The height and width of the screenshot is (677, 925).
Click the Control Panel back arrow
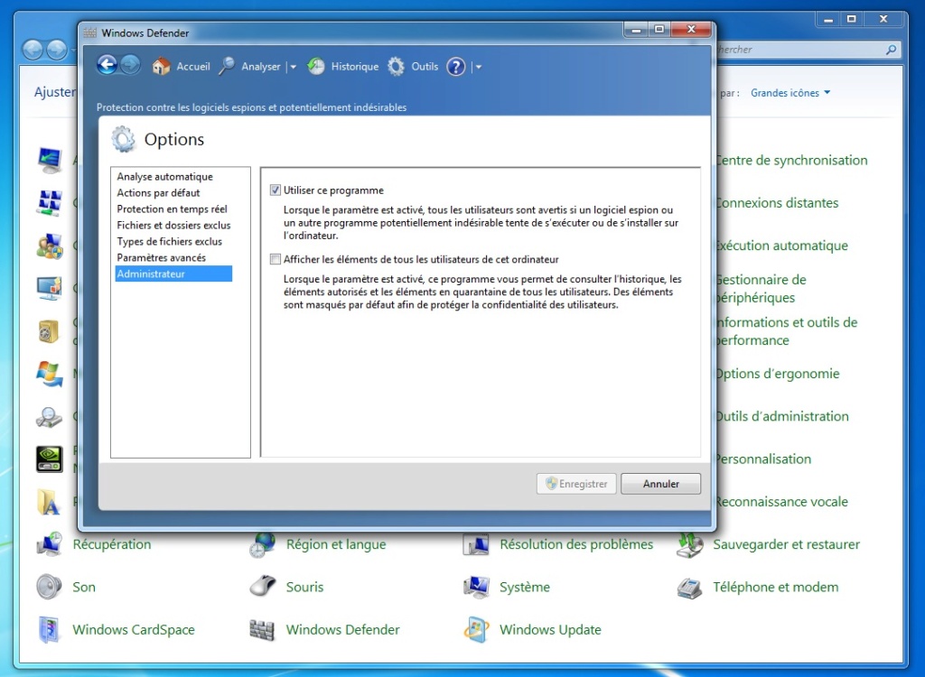33,50
